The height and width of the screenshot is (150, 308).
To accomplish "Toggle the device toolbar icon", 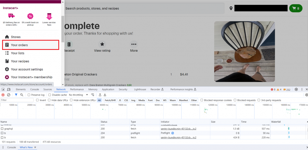I will pos(9,89).
